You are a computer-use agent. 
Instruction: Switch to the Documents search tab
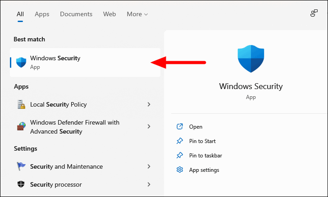76,14
